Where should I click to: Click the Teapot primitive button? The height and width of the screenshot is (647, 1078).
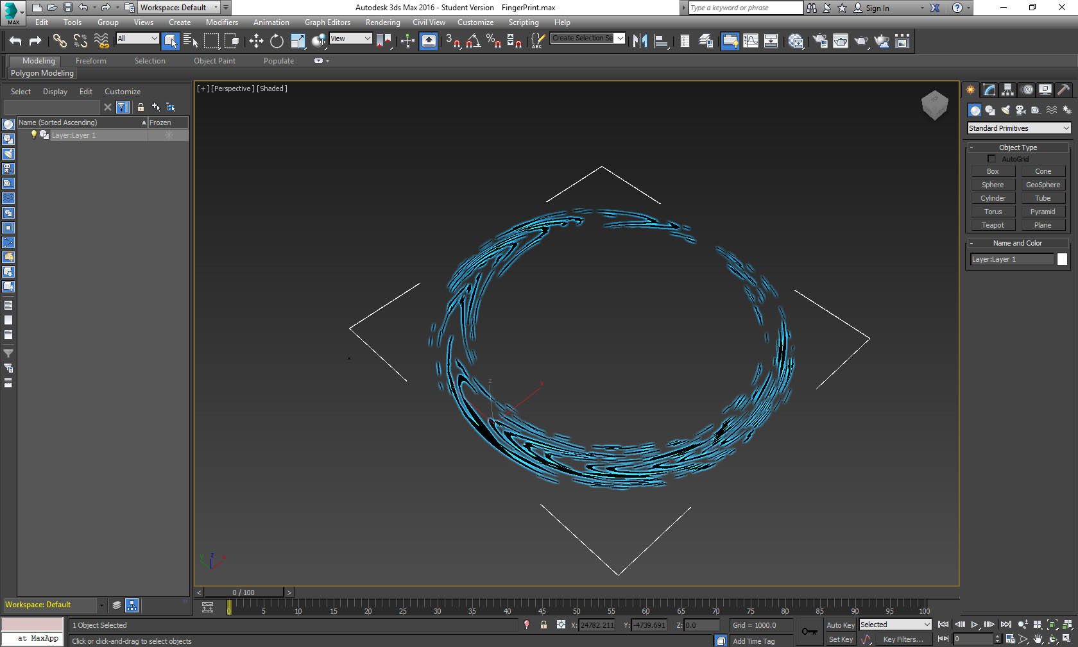(x=993, y=225)
